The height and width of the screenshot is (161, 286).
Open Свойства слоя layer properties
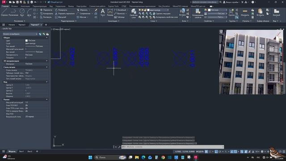coord(134,13)
